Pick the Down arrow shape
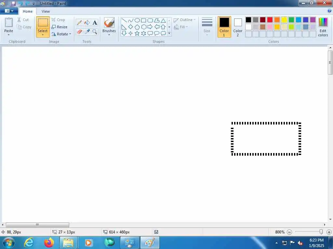The image size is (333, 249). click(124, 33)
